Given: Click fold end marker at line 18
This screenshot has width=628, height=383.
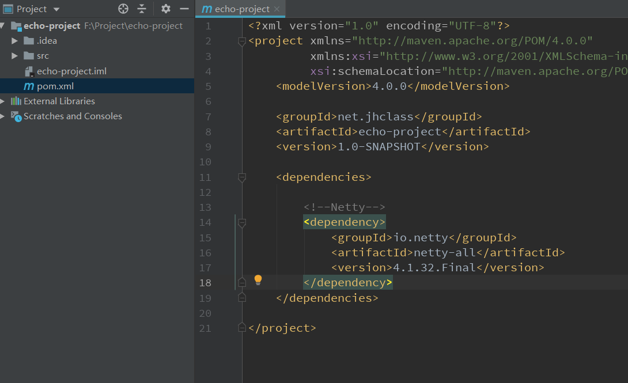Looking at the screenshot, I should point(241,282).
